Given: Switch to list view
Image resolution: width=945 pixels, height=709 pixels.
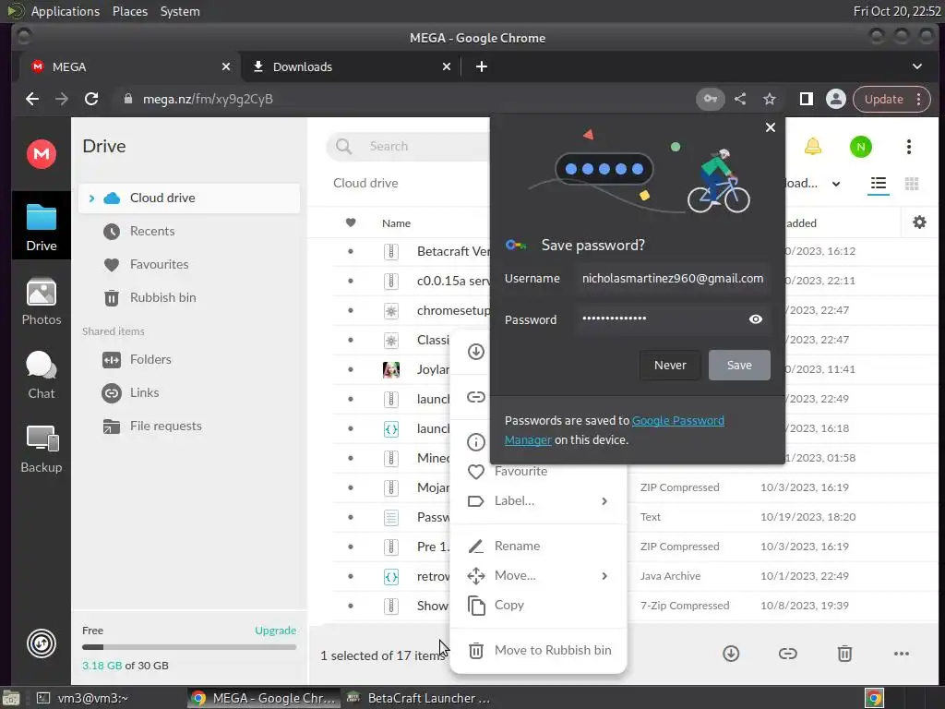Looking at the screenshot, I should tap(879, 184).
